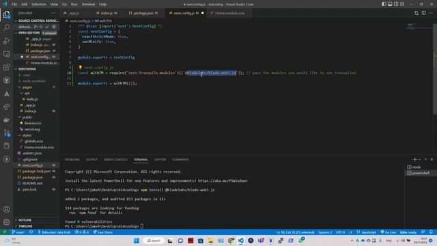Collapse the Open Editors section

coord(36,33)
